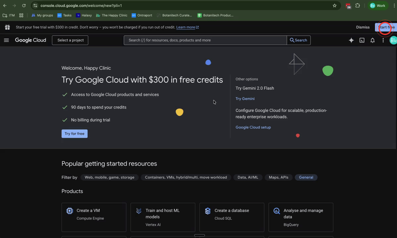Open the notifications bell

(x=372, y=40)
